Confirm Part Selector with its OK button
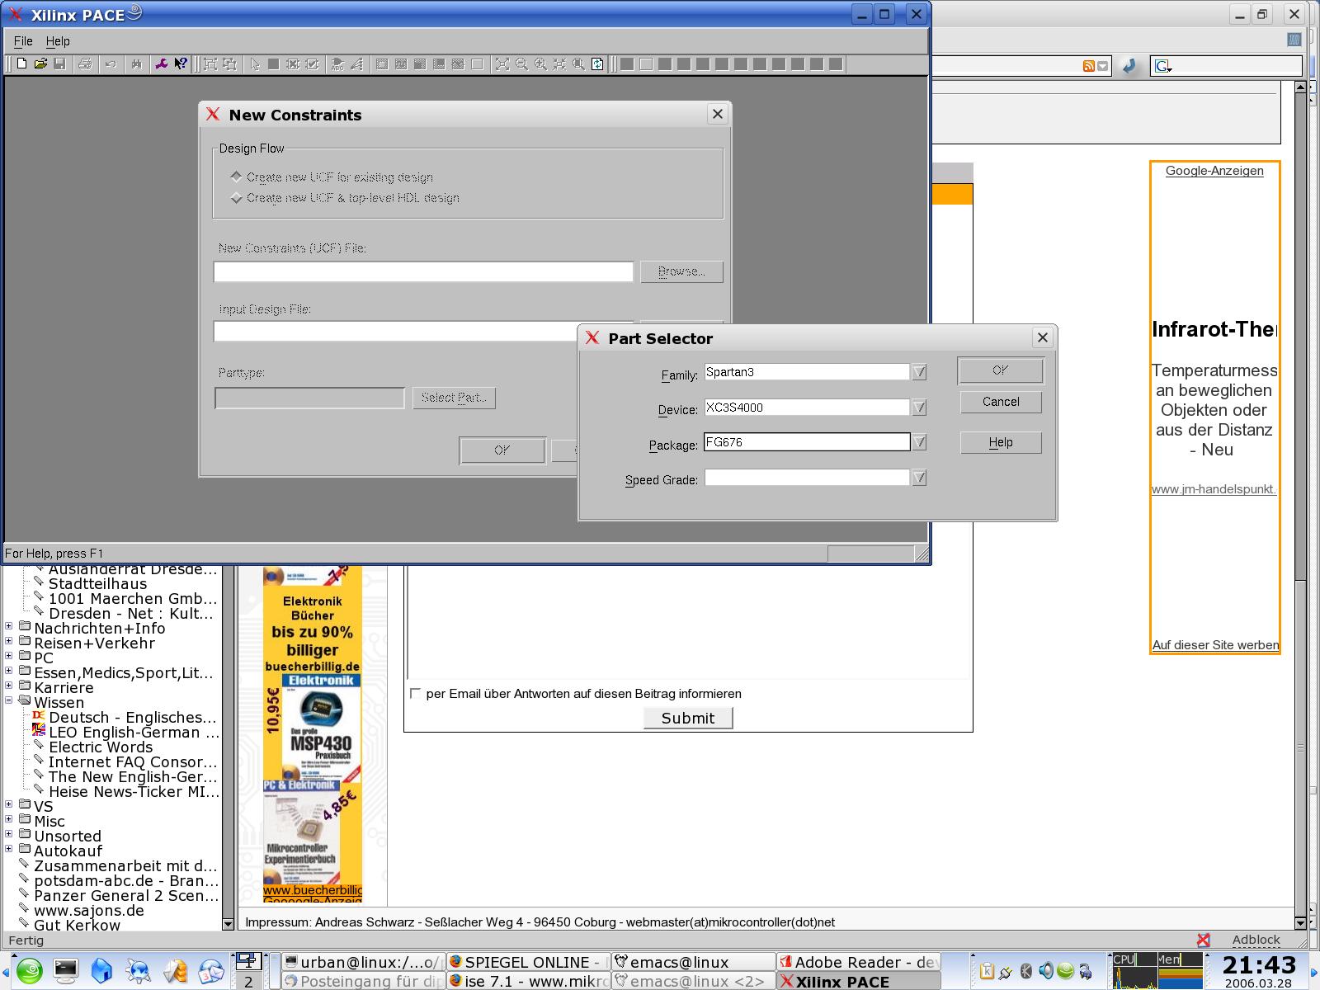The image size is (1320, 990). [1001, 370]
